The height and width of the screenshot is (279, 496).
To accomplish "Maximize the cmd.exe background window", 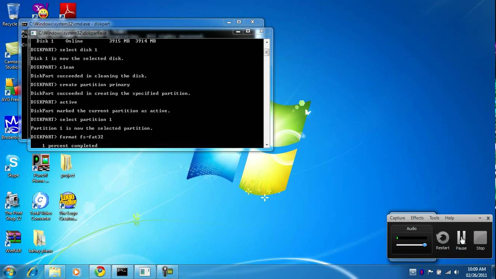I will pyautogui.click(x=239, y=22).
